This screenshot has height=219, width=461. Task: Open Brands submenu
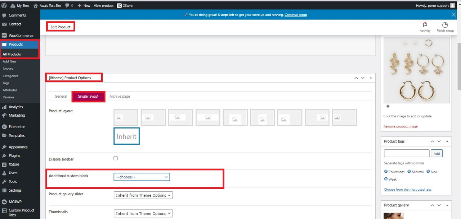coord(8,69)
